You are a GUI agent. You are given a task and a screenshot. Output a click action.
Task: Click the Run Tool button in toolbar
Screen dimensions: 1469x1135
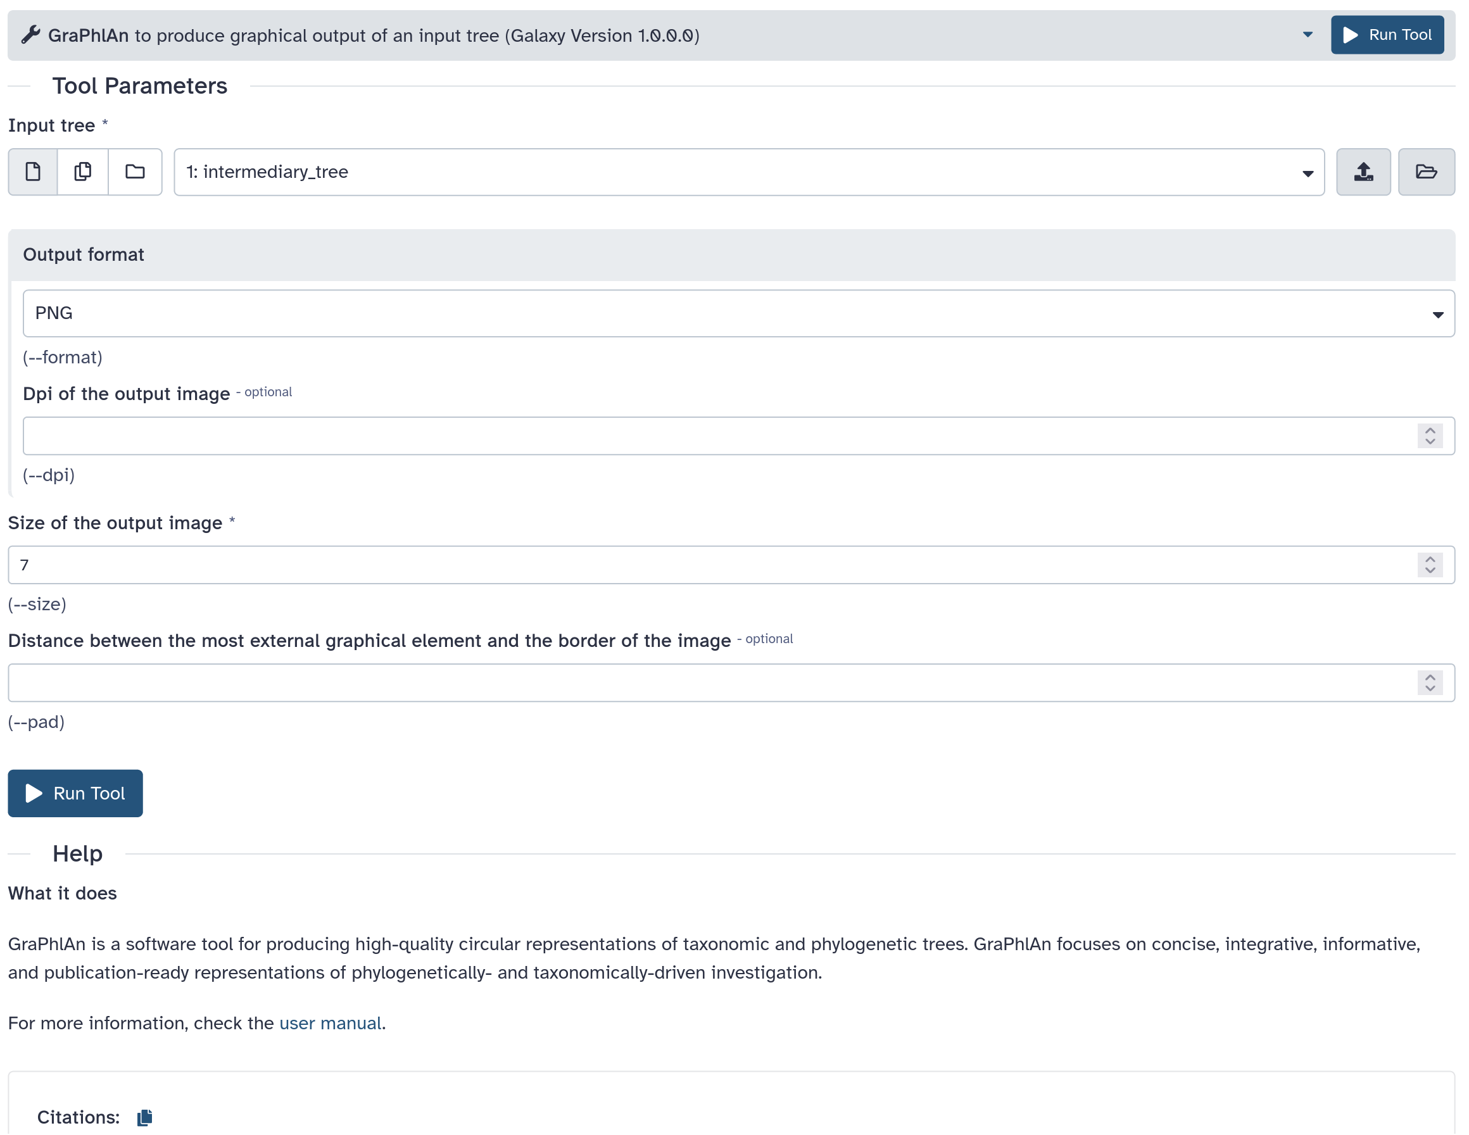1385,35
